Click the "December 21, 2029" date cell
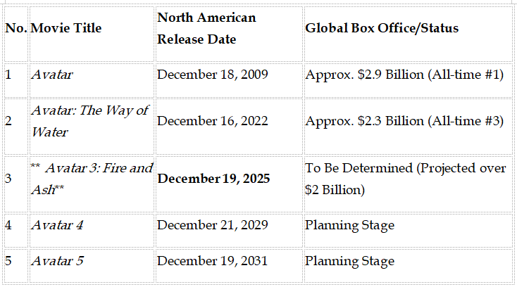Viewport: 517px width, 287px height. [x=212, y=225]
